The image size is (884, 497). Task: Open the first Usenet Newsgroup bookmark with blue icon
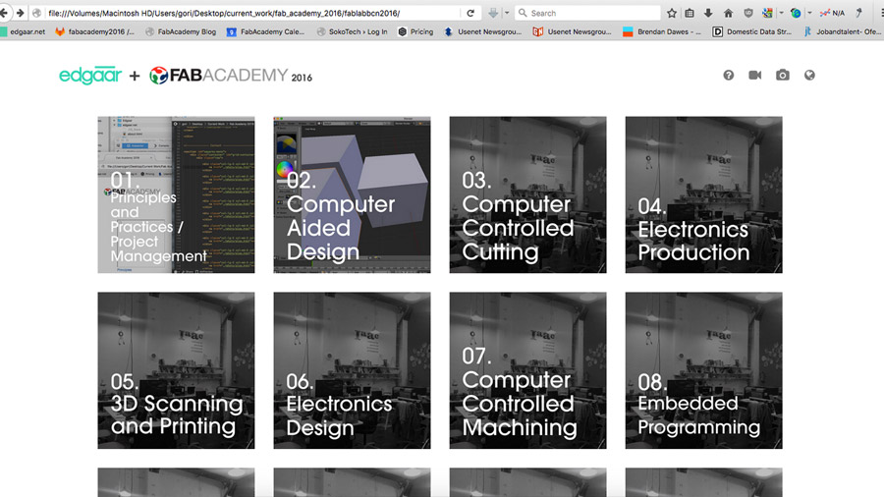click(482, 32)
